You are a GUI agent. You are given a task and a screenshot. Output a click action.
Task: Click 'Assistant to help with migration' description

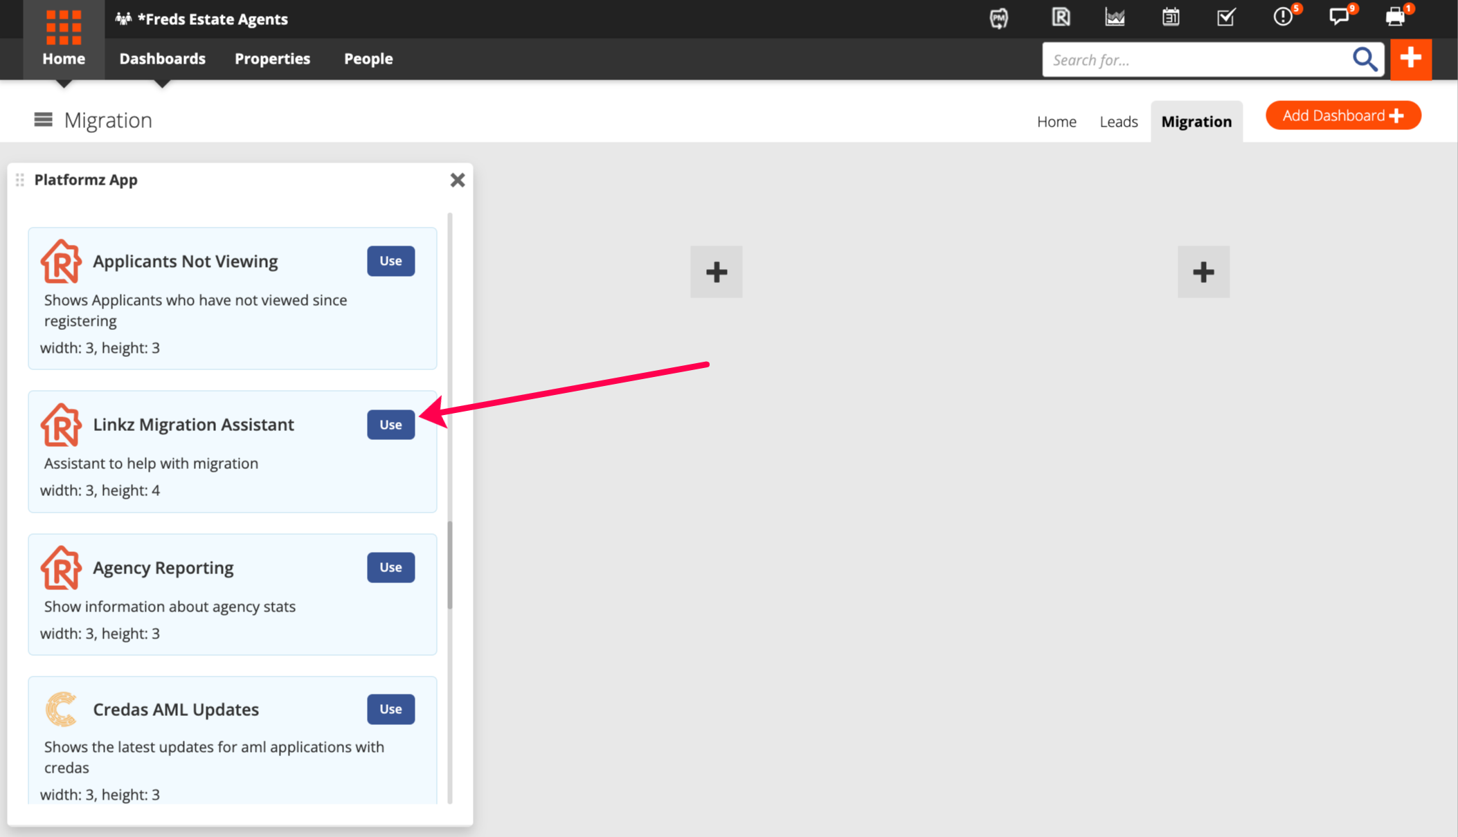151,463
